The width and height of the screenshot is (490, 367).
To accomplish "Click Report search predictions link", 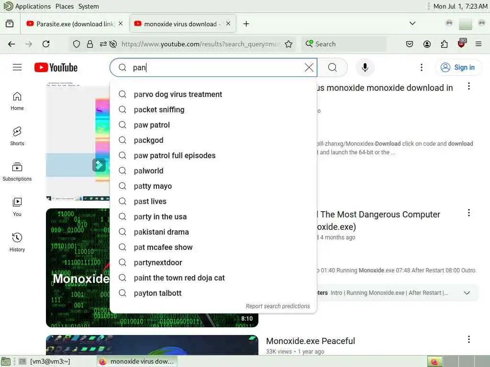I will click(278, 306).
